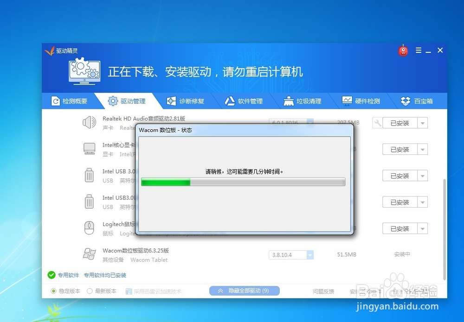Click the Logitech mouse icon
The image size is (464, 322).
[x=89, y=228]
